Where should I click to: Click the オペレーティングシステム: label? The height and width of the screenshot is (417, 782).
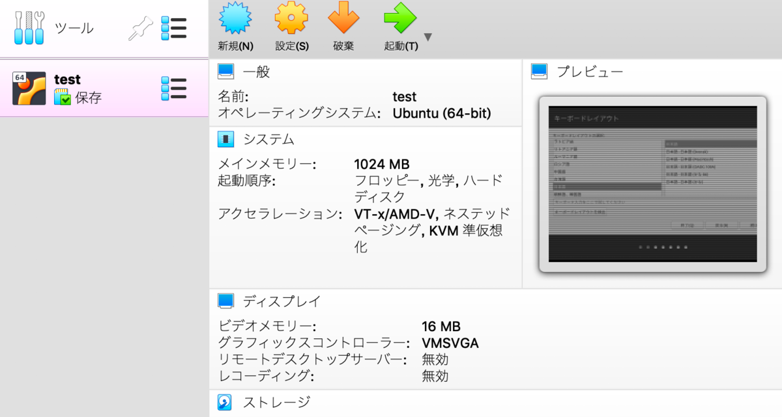299,113
